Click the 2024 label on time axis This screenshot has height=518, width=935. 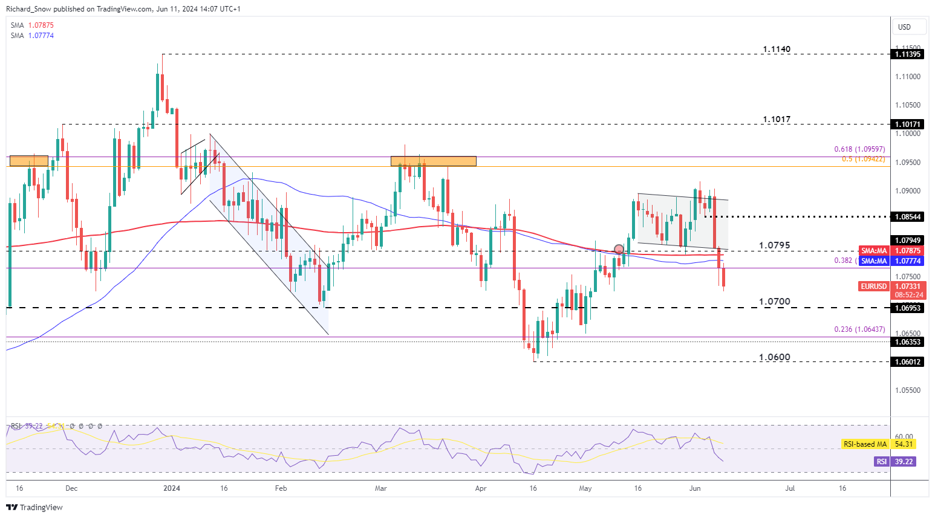tap(172, 488)
